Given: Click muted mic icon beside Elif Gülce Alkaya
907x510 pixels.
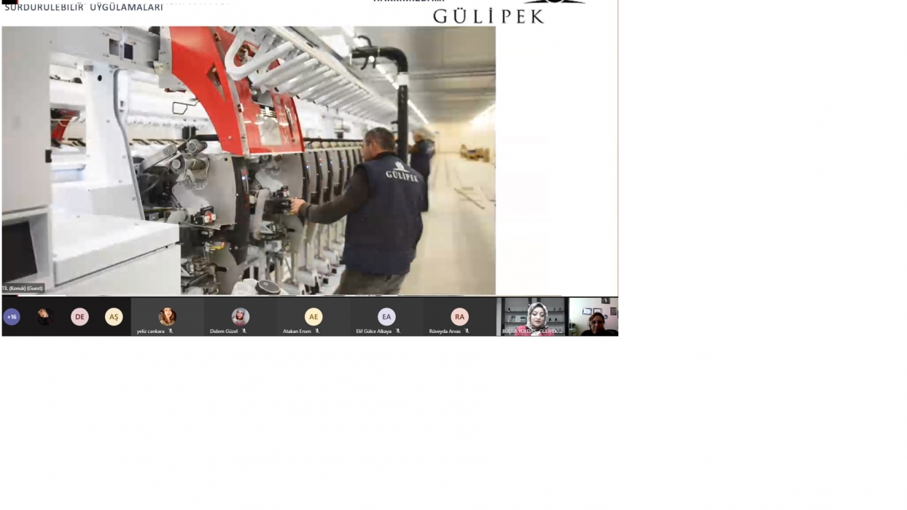Looking at the screenshot, I should [398, 331].
